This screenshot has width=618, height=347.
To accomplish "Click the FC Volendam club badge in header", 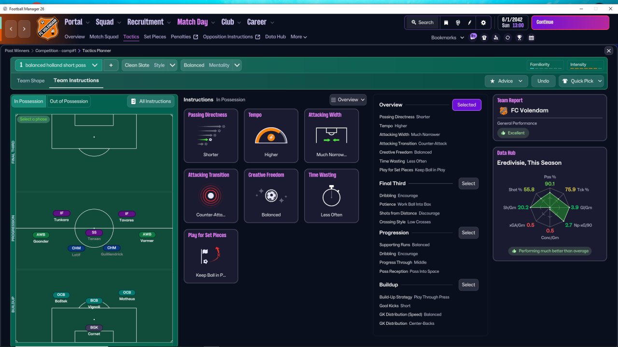I will pyautogui.click(x=47, y=28).
